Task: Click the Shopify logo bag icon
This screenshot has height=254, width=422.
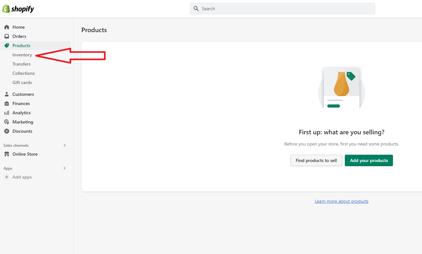Action: coord(6,9)
